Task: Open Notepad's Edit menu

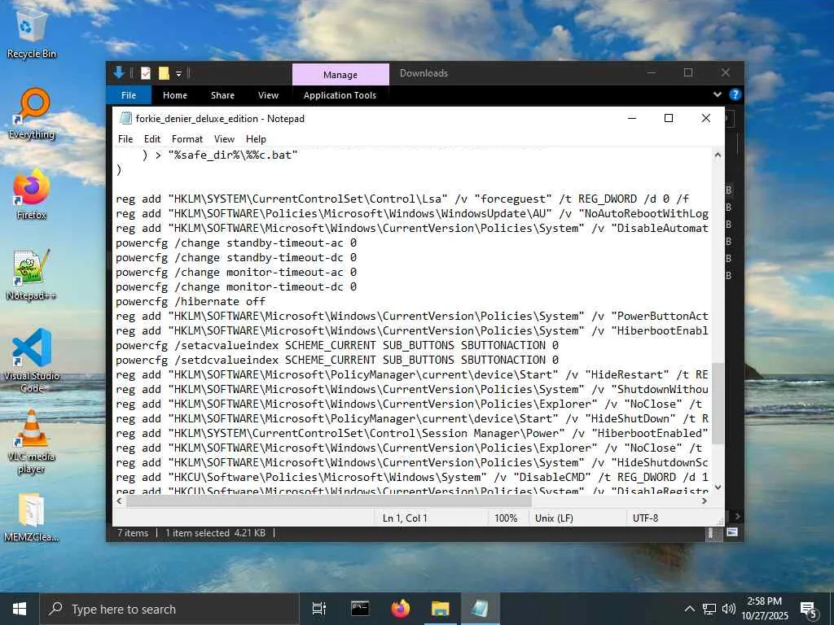Action: click(x=152, y=138)
